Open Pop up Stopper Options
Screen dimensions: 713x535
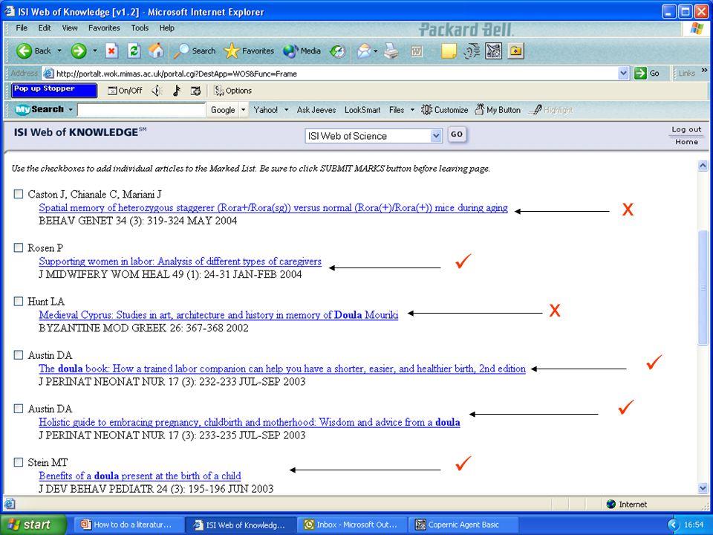[232, 91]
